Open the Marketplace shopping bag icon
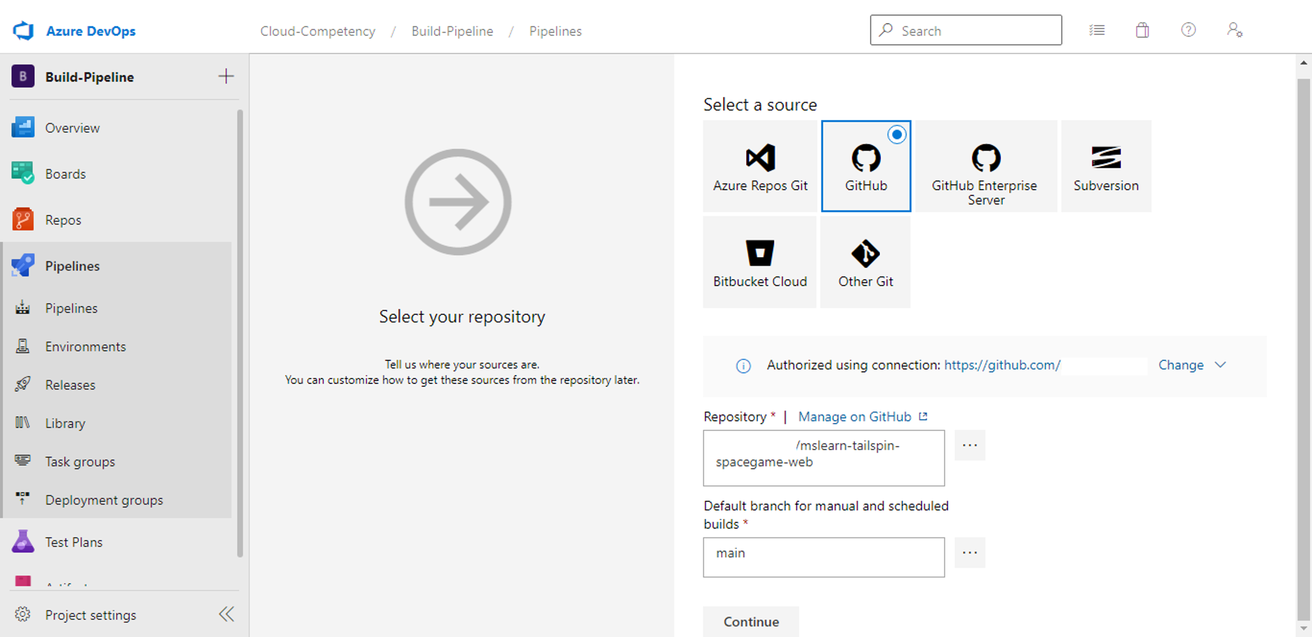 [x=1142, y=31]
